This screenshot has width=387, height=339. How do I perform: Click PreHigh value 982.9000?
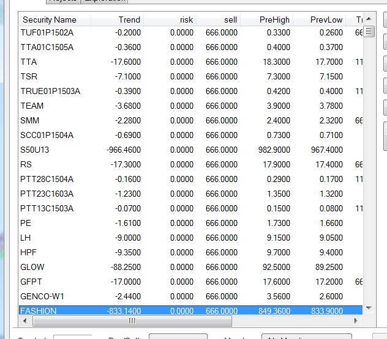coord(274,150)
